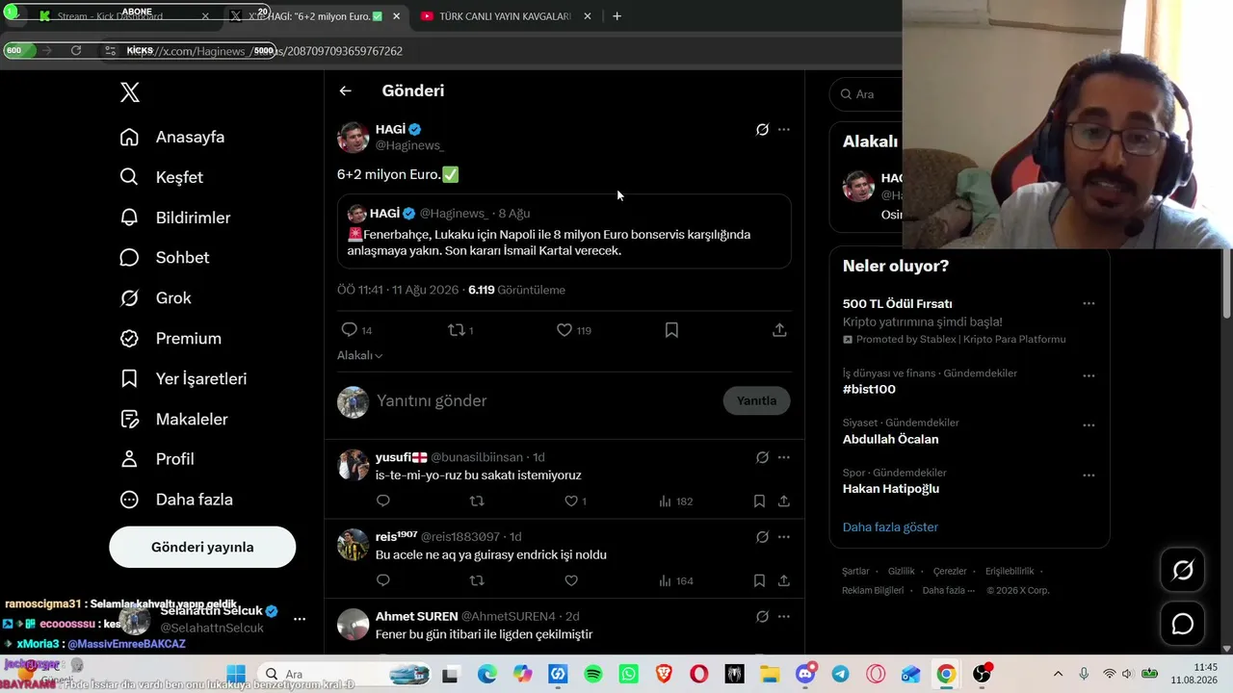View analytics showing 164 on reis's comment
This screenshot has height=693, width=1233.
click(x=675, y=580)
